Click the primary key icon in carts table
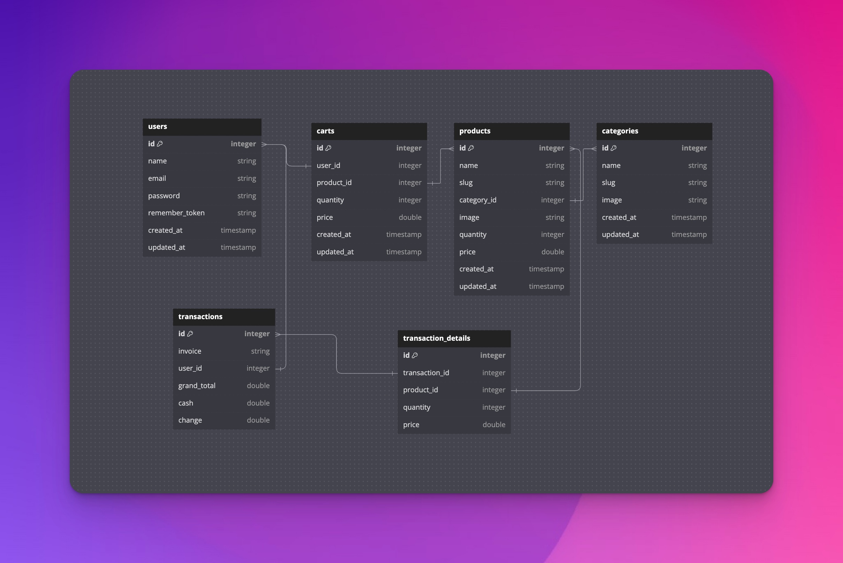 click(x=328, y=148)
